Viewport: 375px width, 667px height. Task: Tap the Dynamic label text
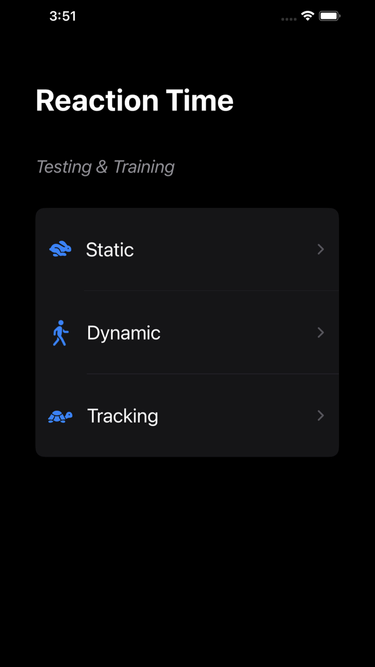click(x=123, y=332)
